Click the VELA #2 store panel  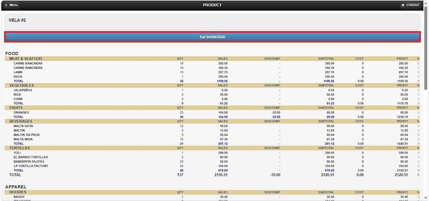tap(212, 22)
